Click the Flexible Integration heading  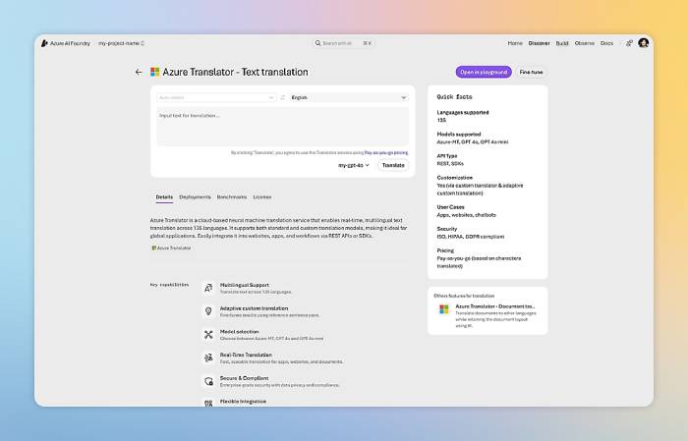243,401
